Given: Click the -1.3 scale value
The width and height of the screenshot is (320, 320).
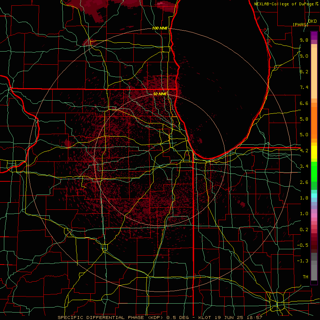Looking at the screenshot, I should [303, 261].
